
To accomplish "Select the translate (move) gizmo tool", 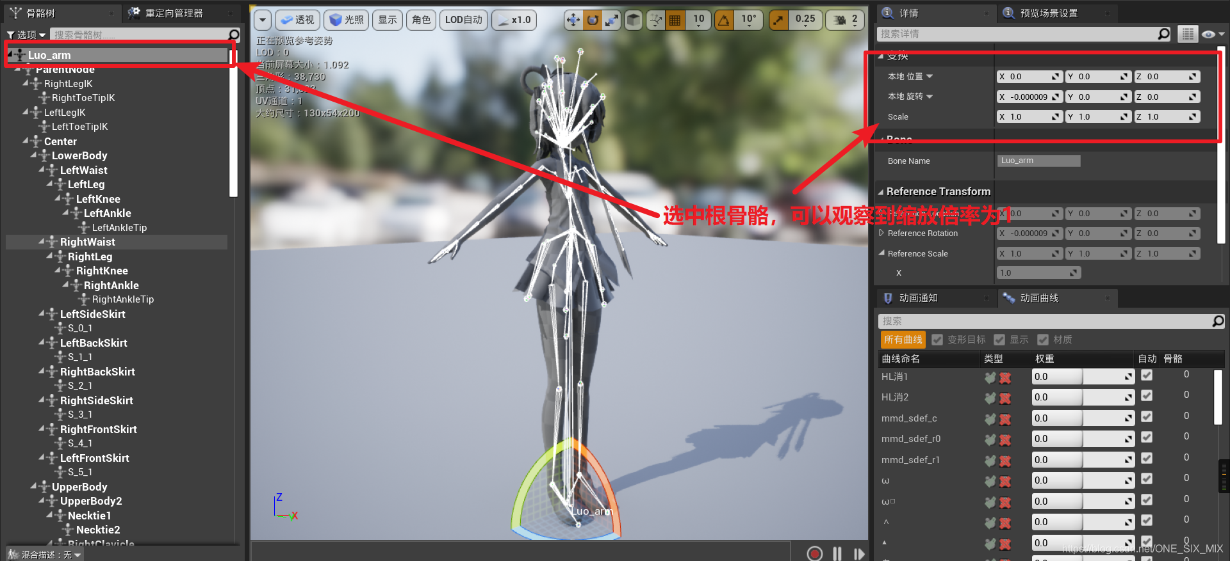I will (x=573, y=20).
